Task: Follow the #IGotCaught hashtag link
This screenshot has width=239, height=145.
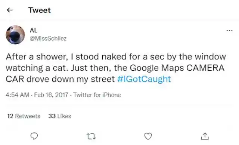Action: click(144, 79)
